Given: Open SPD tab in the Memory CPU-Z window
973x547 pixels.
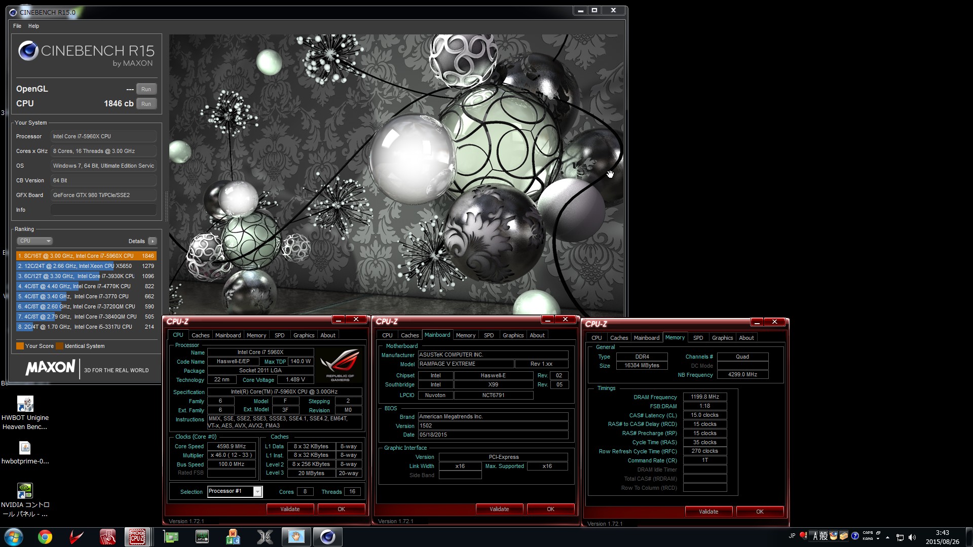Looking at the screenshot, I should pos(698,338).
